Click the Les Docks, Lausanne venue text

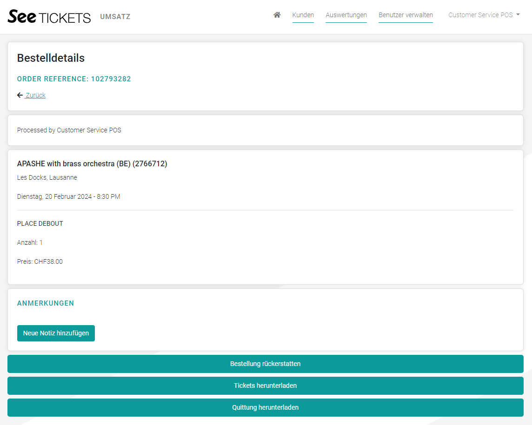click(47, 177)
